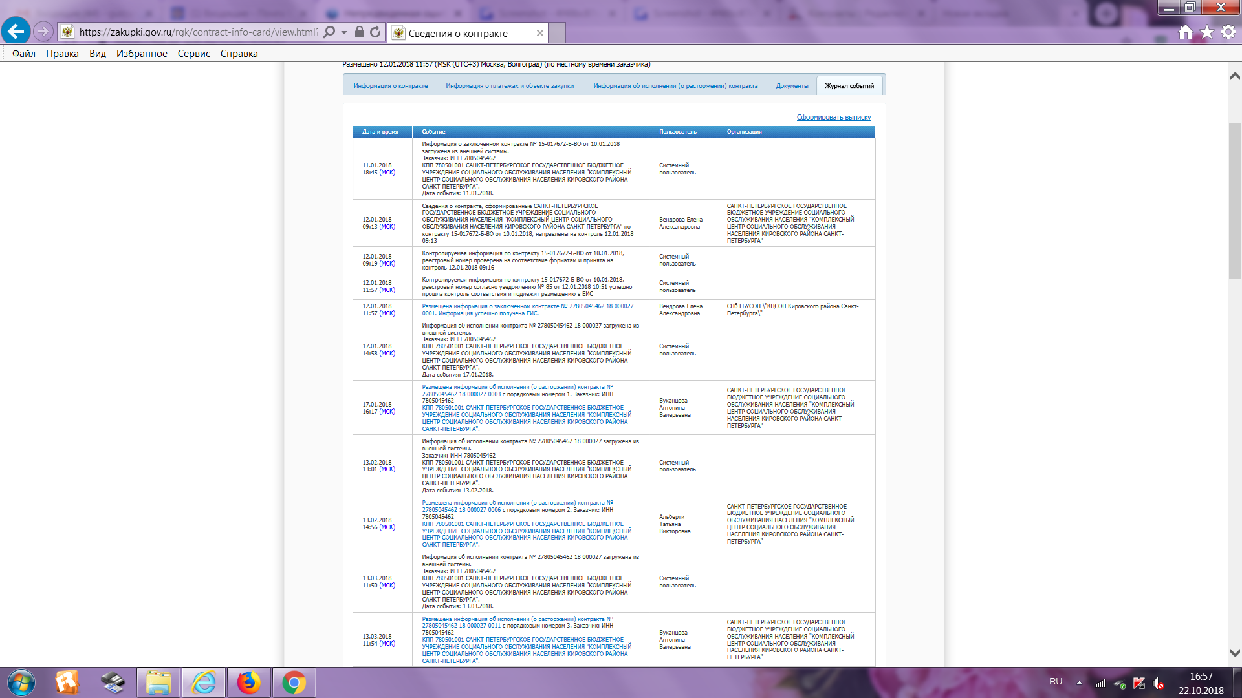Open the orange app icon next to Start
This screenshot has height=698, width=1242.
pos(67,682)
